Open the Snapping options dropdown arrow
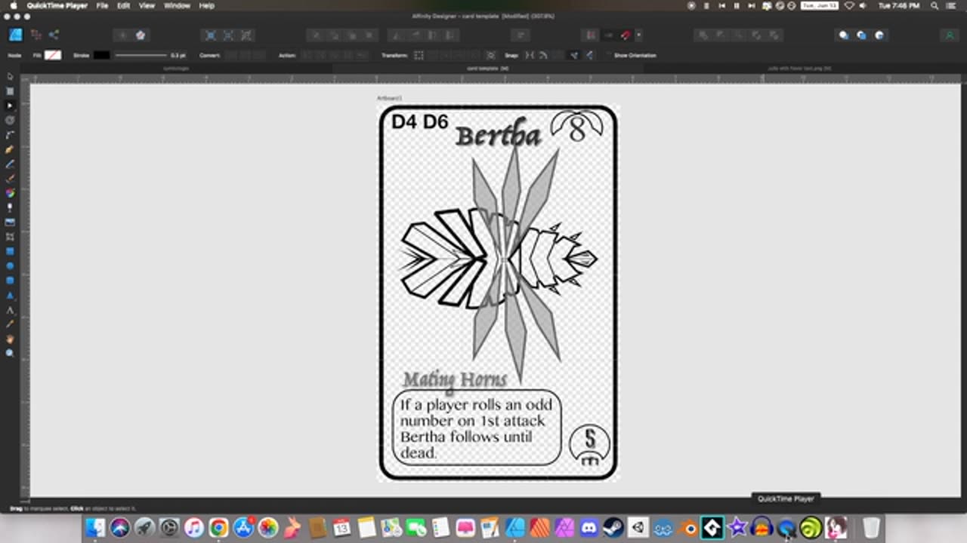Image resolution: width=967 pixels, height=543 pixels. (638, 35)
